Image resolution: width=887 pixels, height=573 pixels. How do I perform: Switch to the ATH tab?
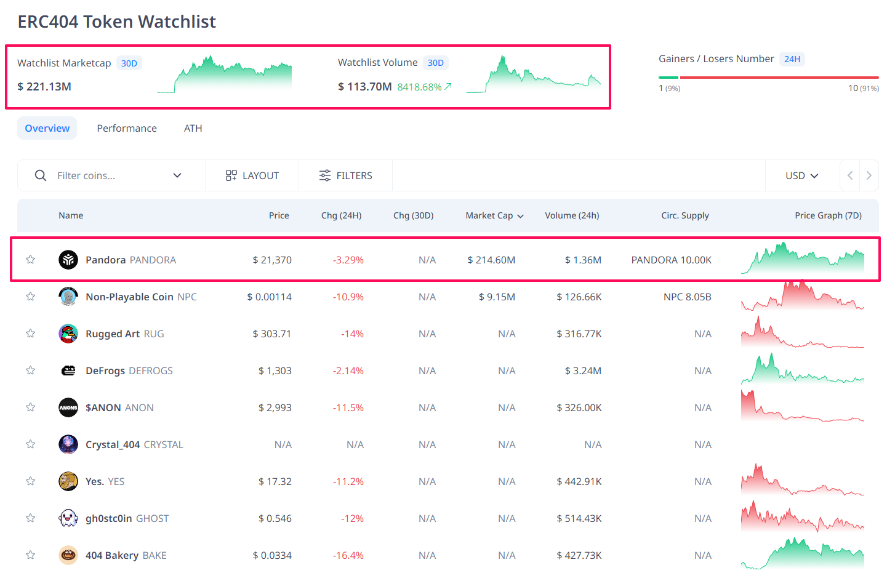tap(193, 128)
